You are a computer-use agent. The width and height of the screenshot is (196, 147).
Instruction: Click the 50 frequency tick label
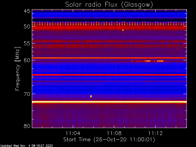point(27,27)
